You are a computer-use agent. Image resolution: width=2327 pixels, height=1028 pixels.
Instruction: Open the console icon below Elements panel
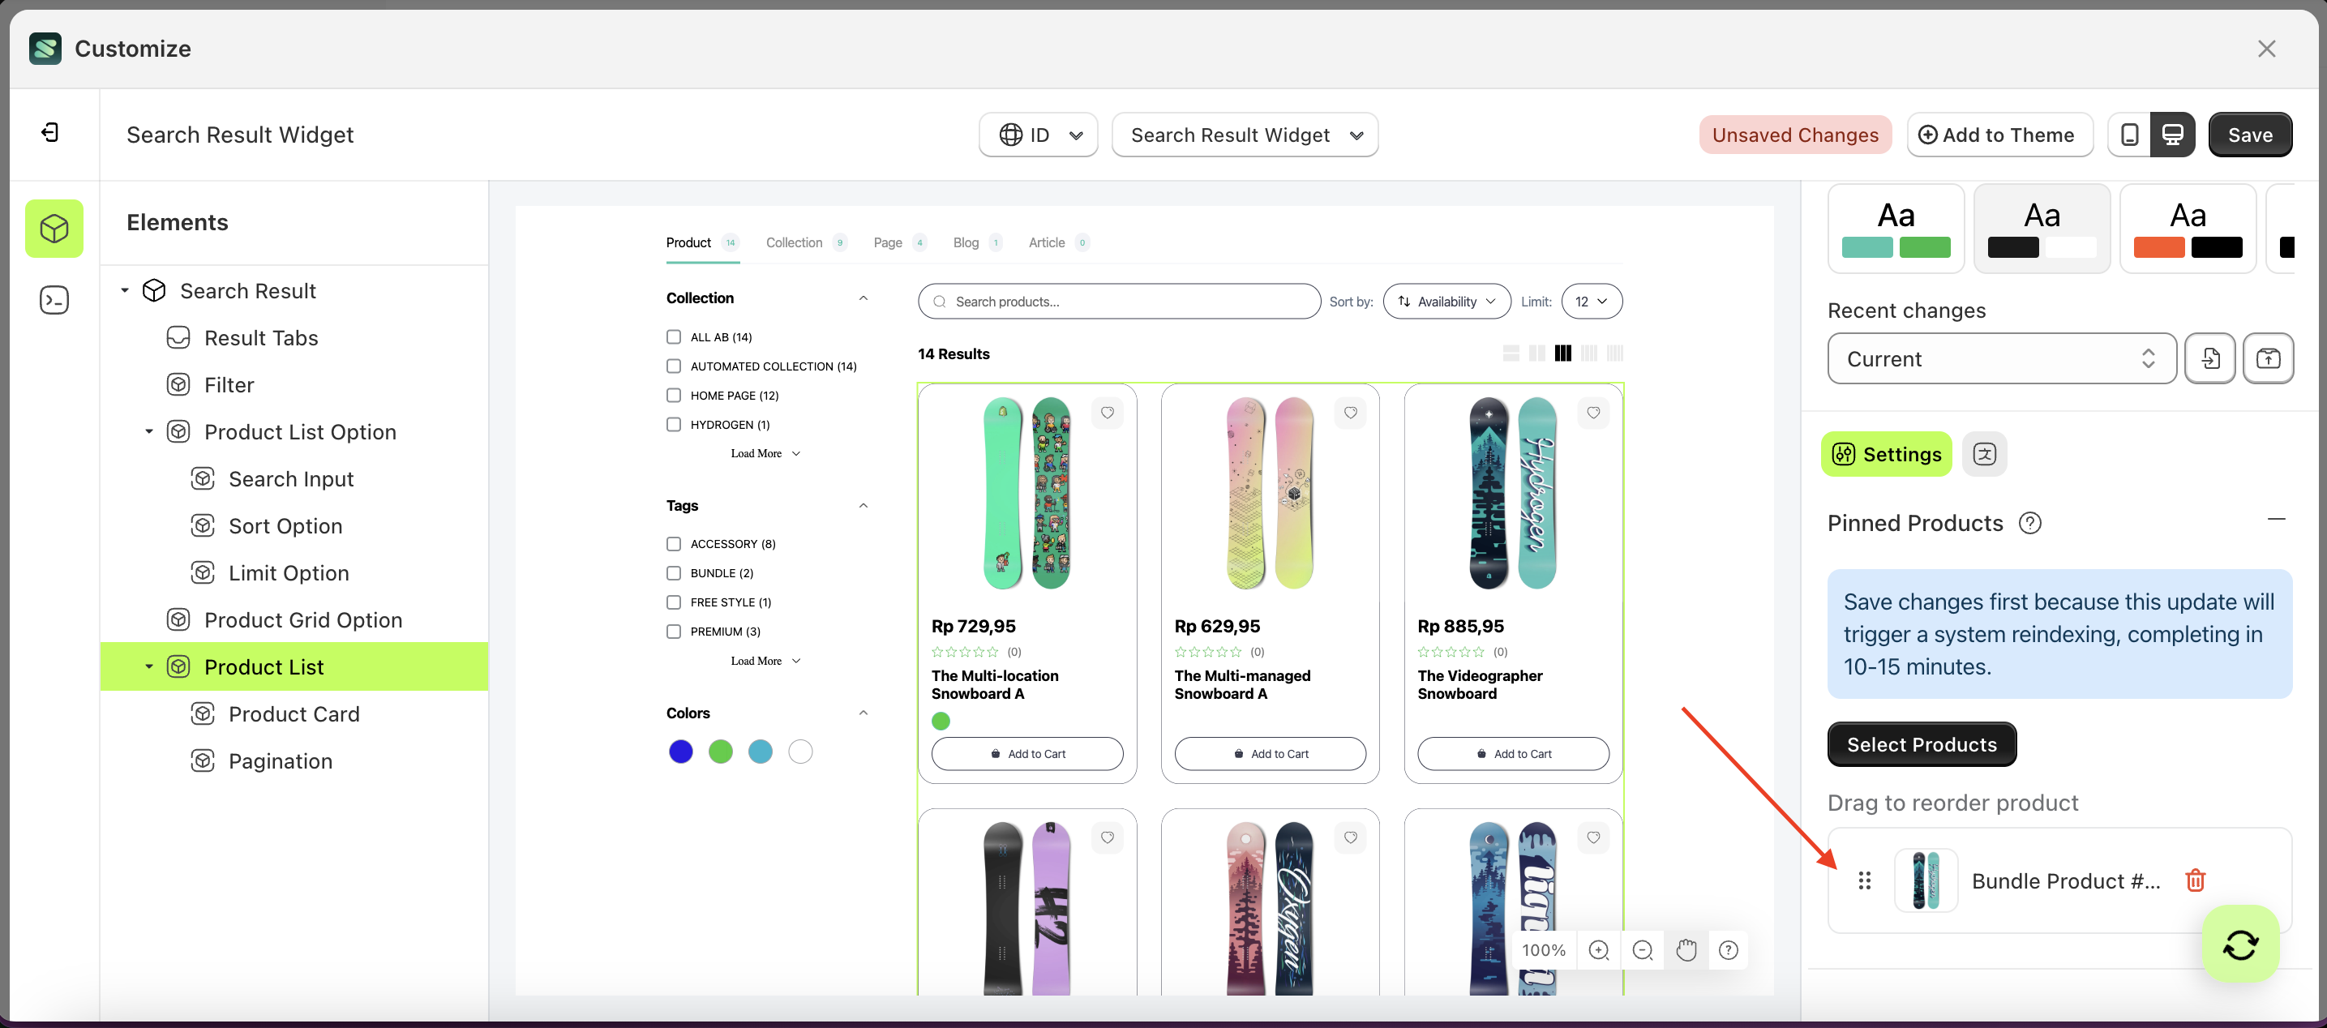(x=54, y=299)
